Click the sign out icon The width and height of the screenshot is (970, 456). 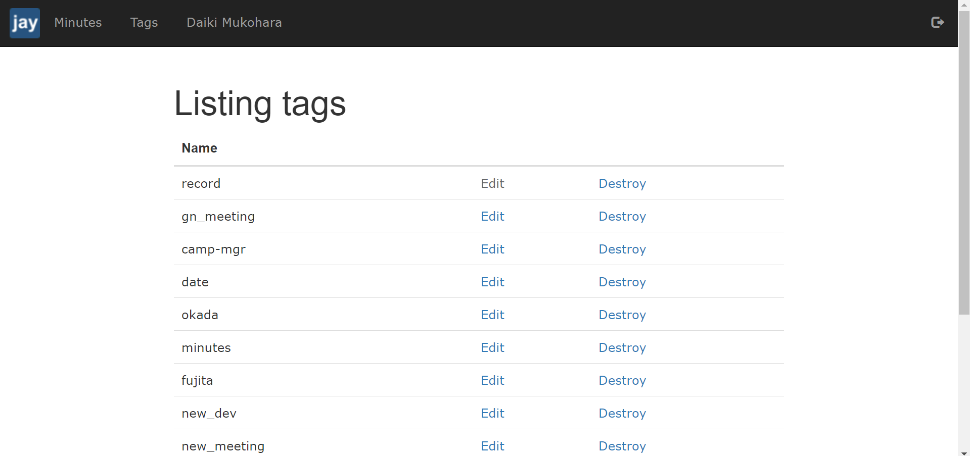click(x=937, y=22)
